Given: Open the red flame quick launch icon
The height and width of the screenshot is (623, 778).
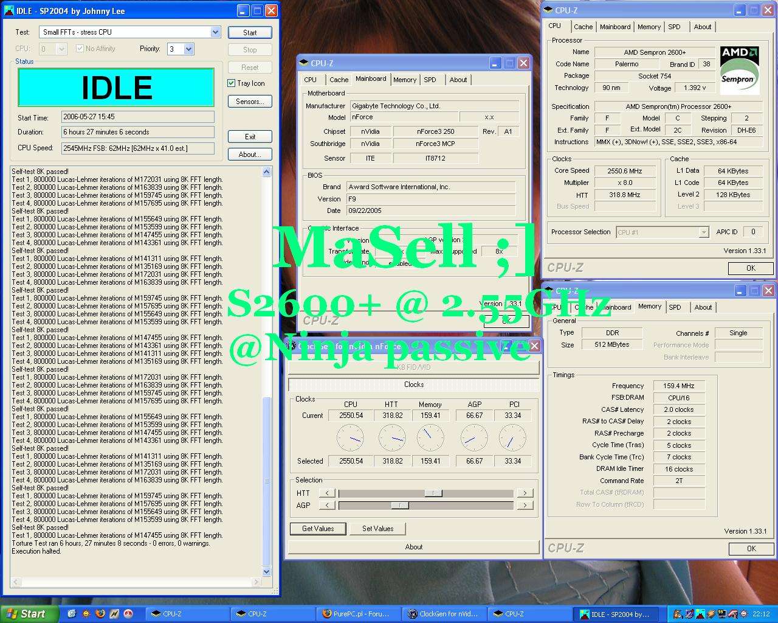Looking at the screenshot, I should pyautogui.click(x=128, y=614).
